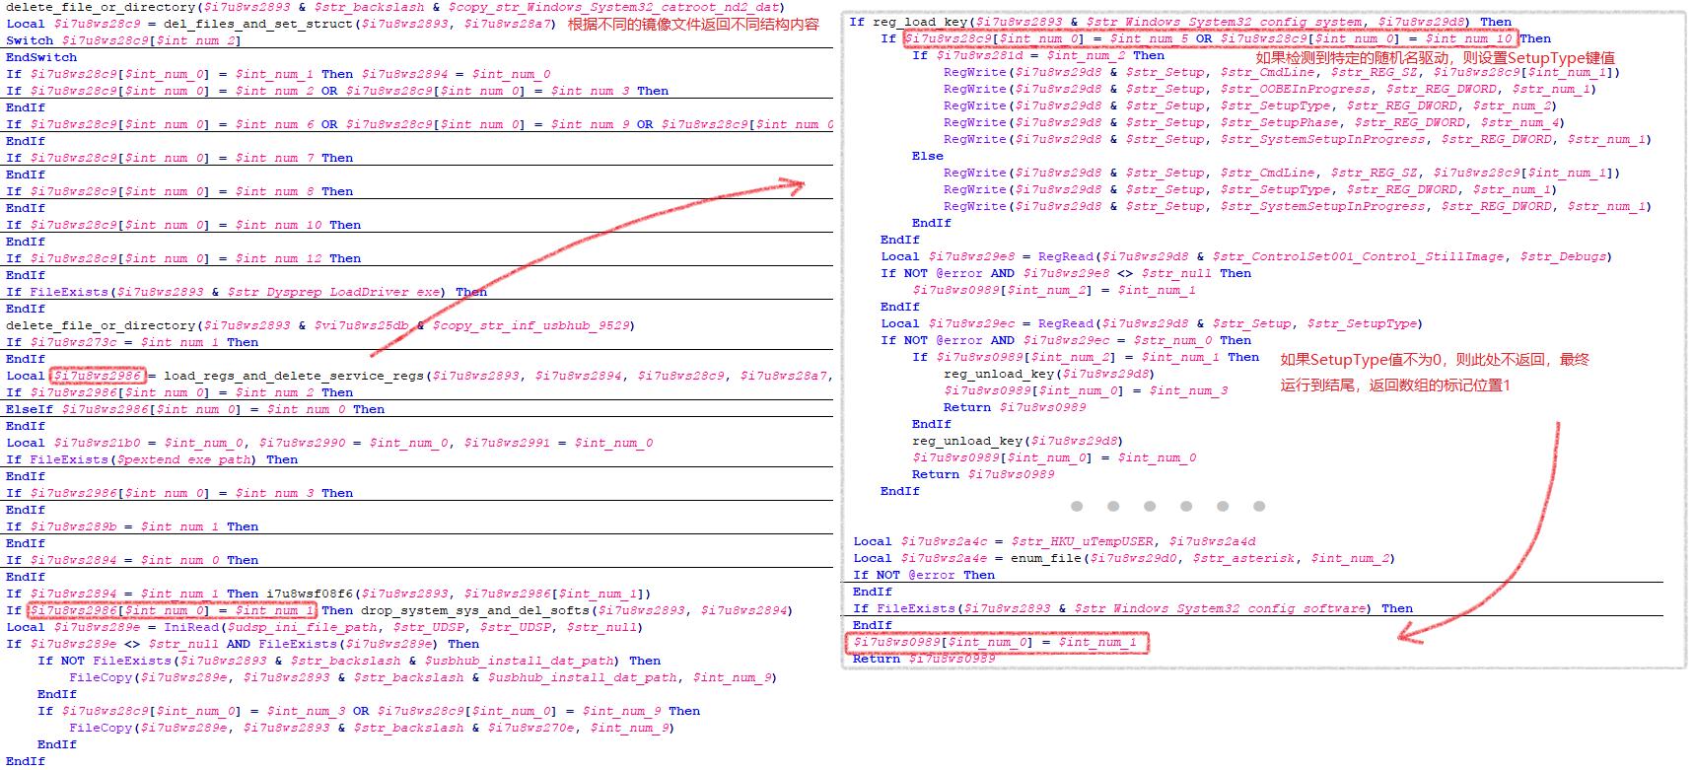Click the 'load_regs_and_delete_service_regs' function name
Screen dimensions: 1694x770
tap(294, 376)
